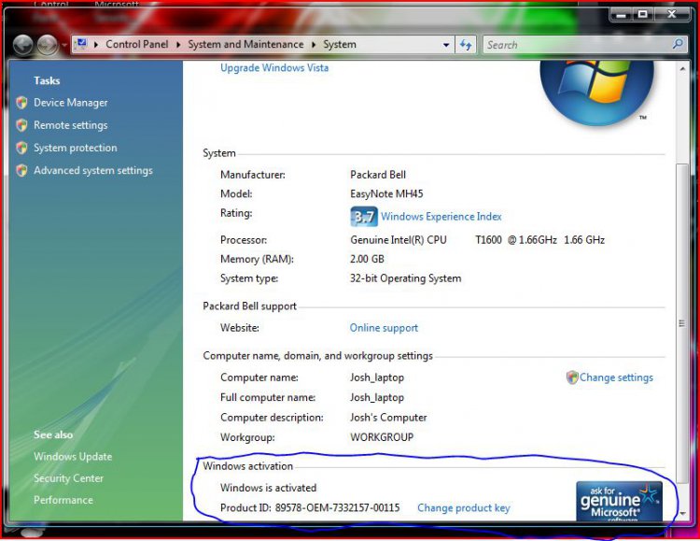Click shield icon beside System protection

click(x=21, y=148)
